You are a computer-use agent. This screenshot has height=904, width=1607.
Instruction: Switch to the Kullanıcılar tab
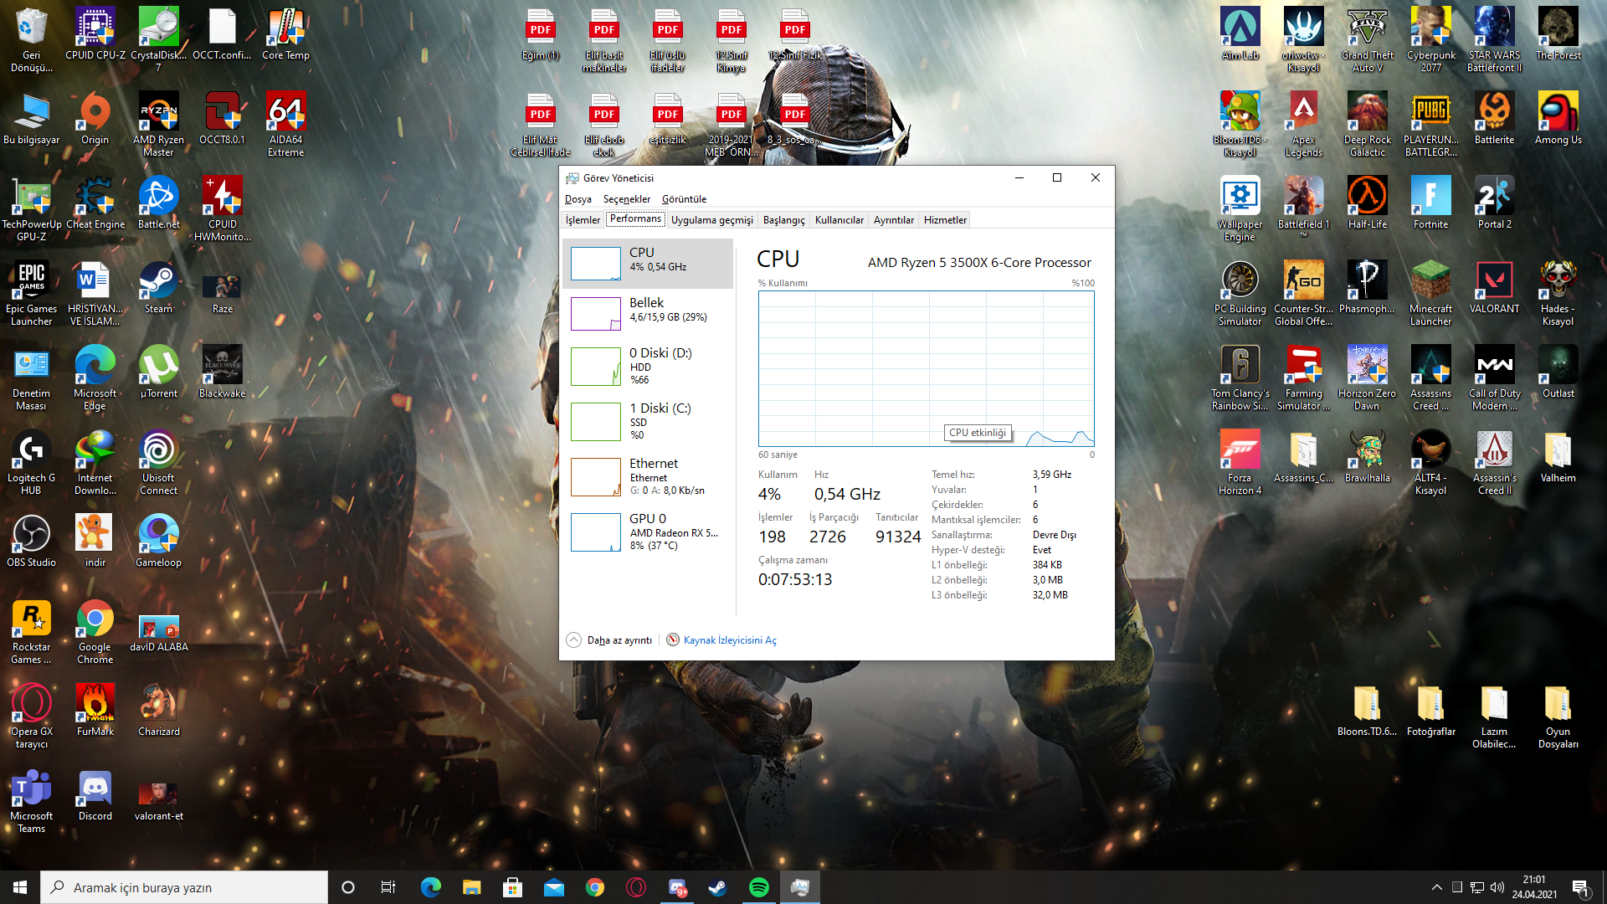click(839, 220)
